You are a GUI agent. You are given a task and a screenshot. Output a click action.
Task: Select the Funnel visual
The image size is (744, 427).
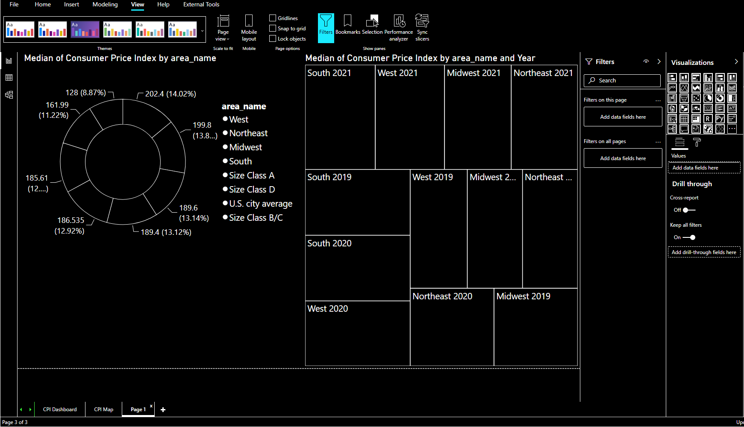pyautogui.click(x=684, y=98)
